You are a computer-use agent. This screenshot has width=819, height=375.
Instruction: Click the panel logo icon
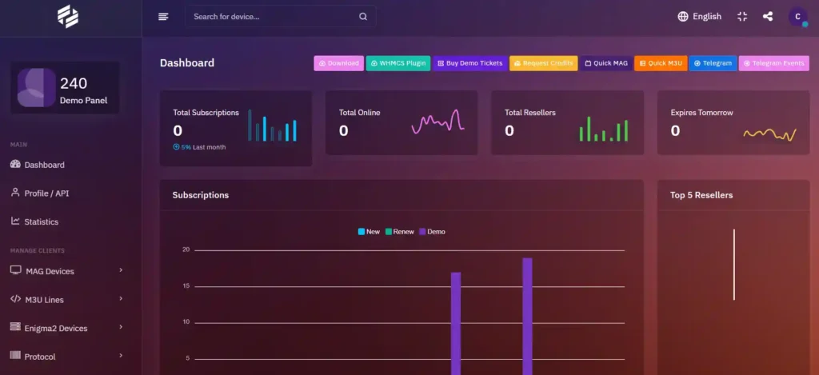click(x=68, y=17)
